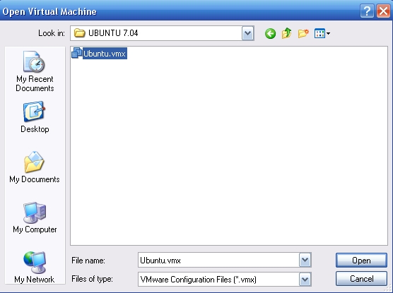Go up one folder level
Viewport: 393px width, 293px height.
click(286, 33)
